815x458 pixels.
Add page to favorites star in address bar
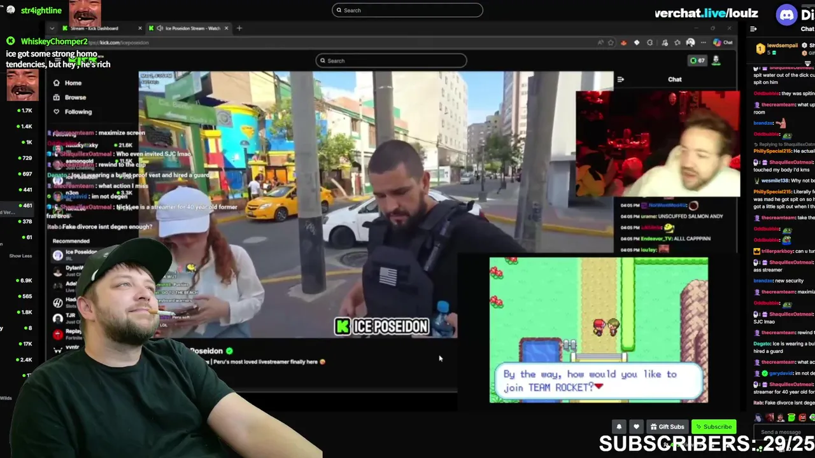(611, 43)
